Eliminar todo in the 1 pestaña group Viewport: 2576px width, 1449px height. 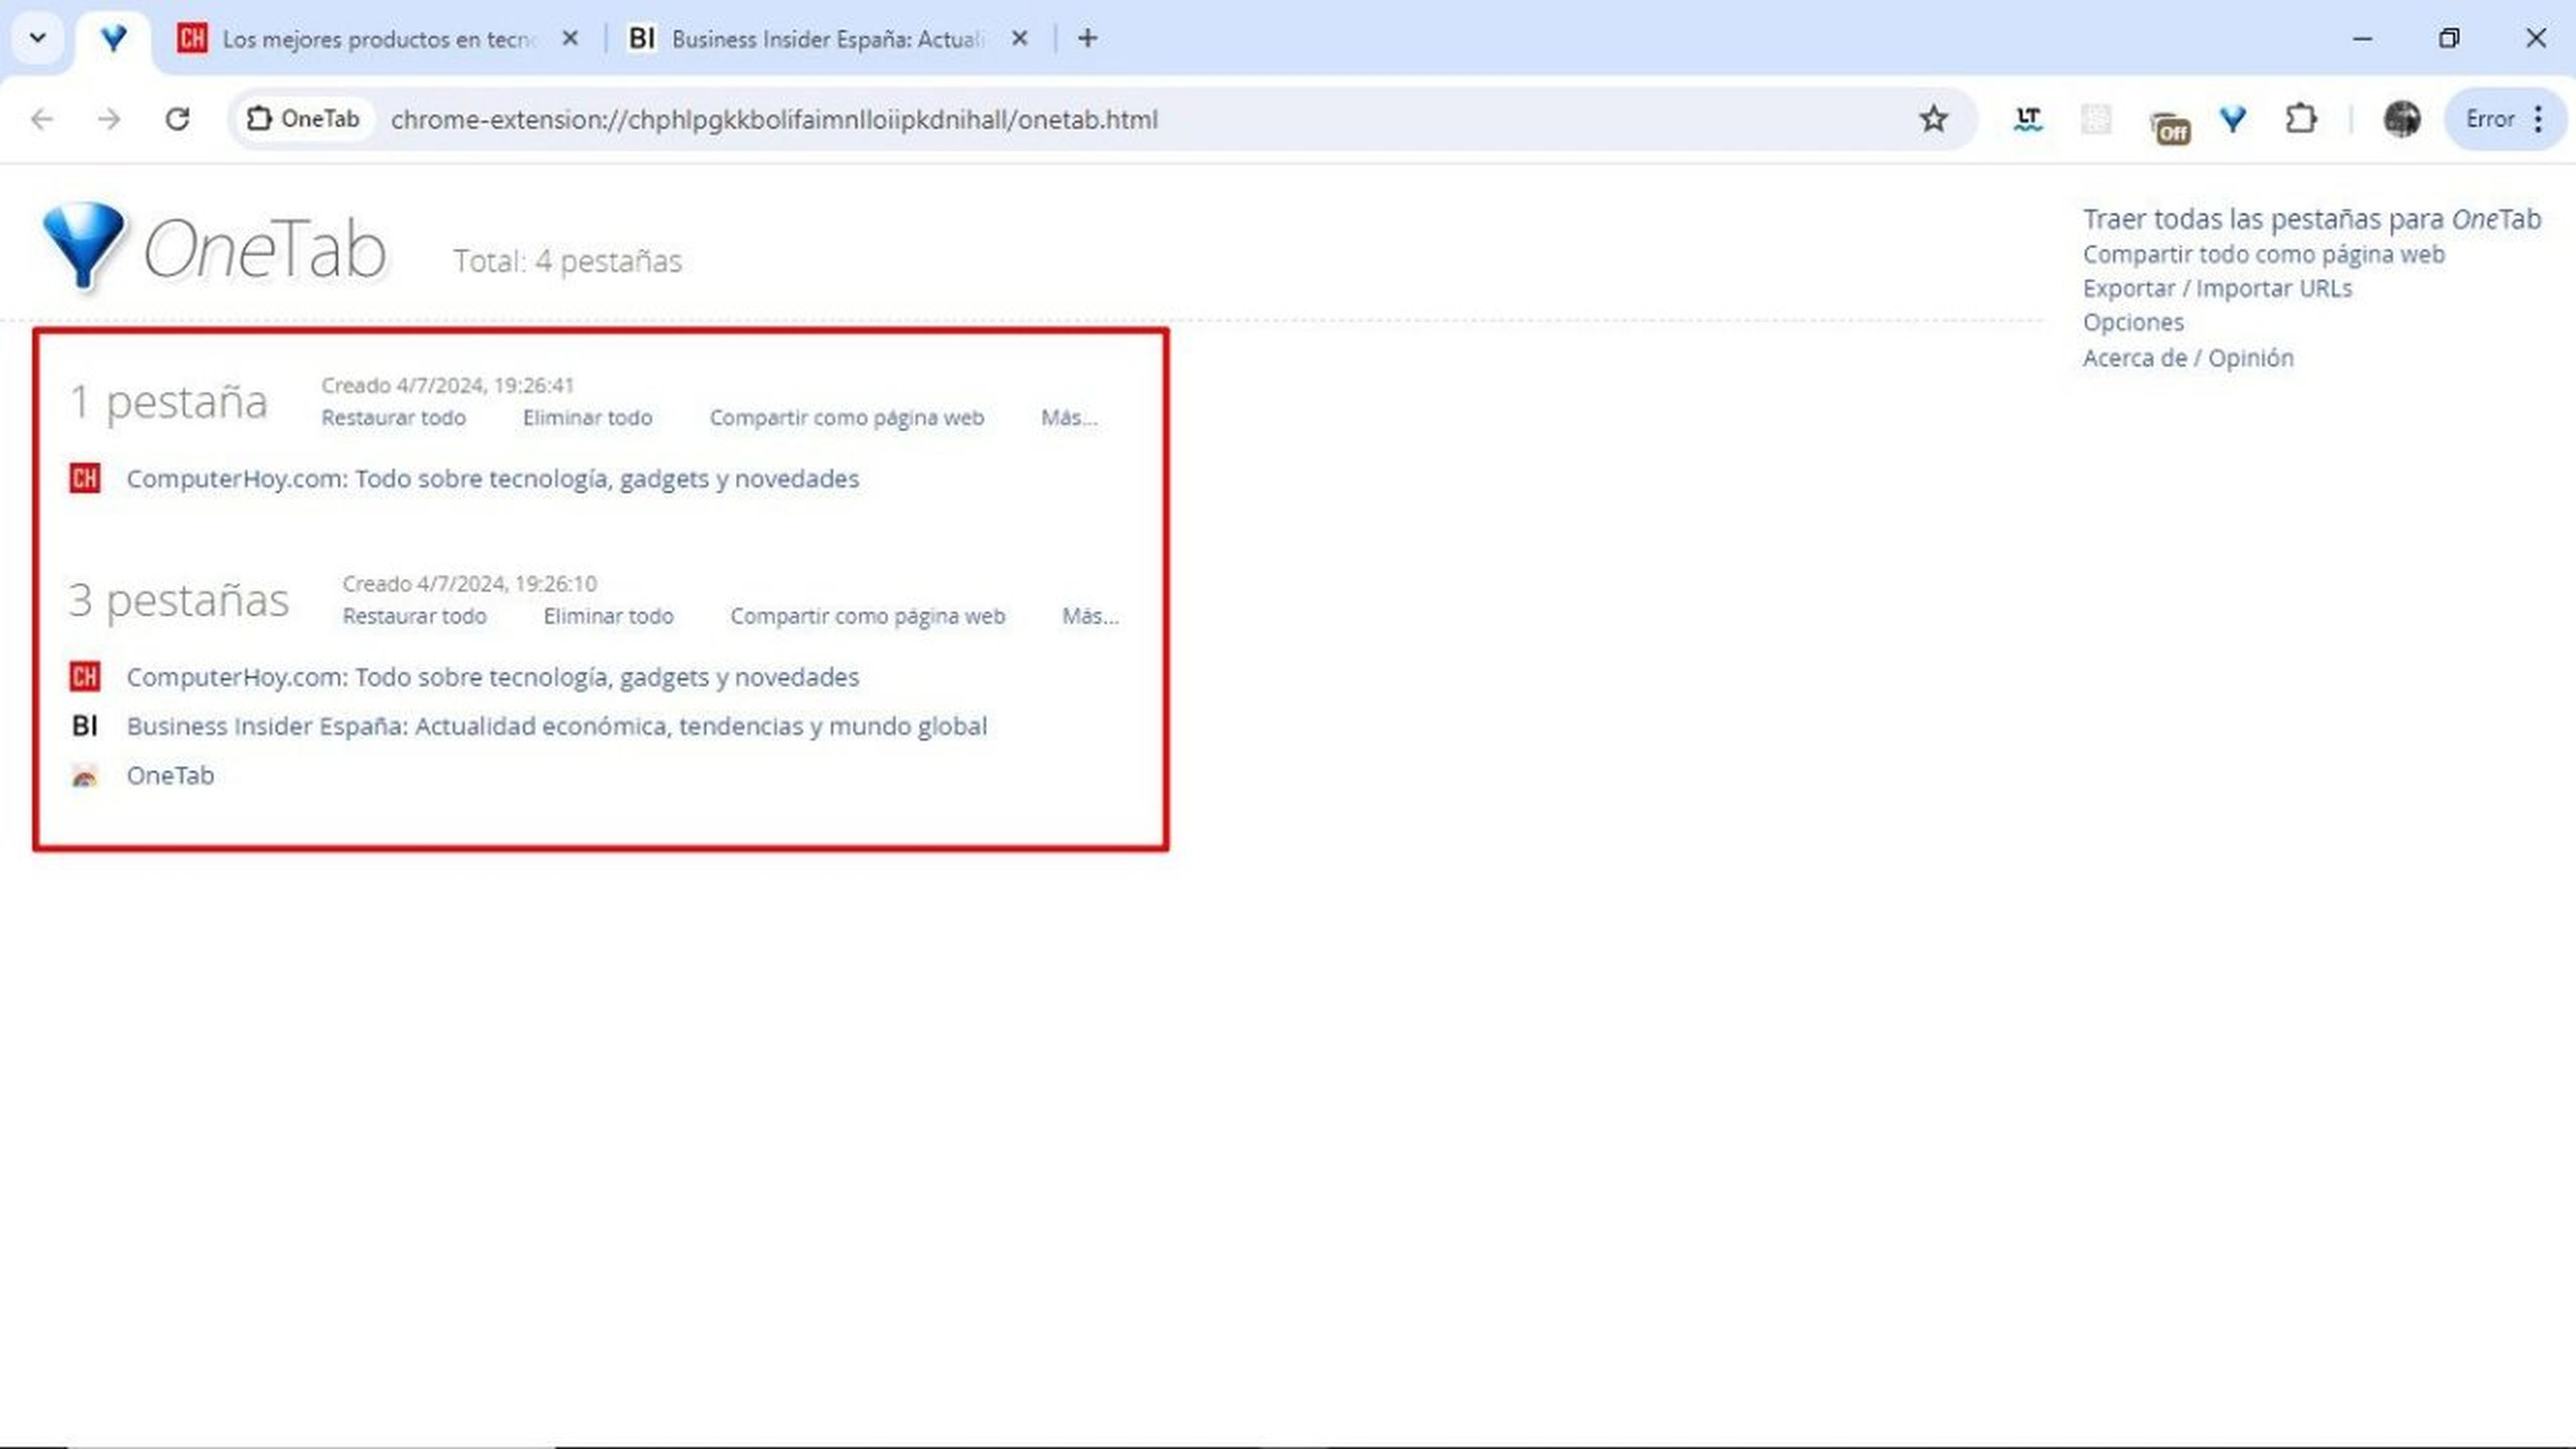point(587,418)
